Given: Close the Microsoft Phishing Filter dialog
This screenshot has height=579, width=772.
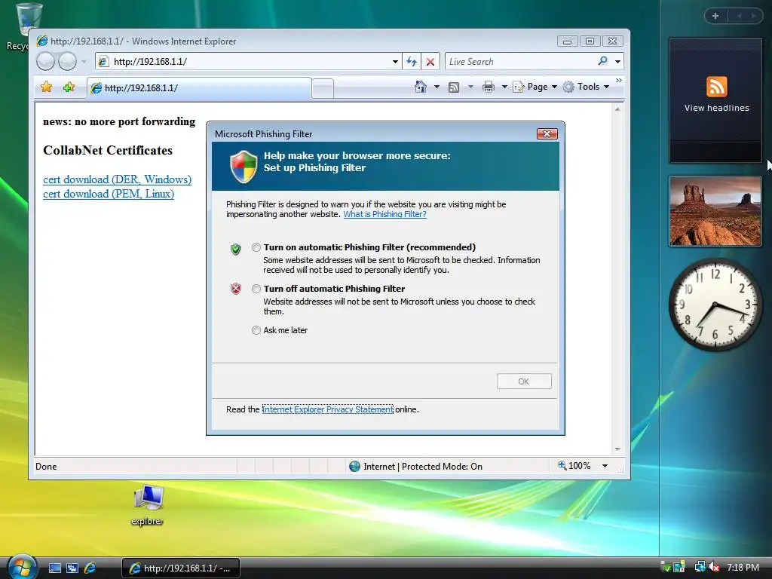Looking at the screenshot, I should [547, 134].
